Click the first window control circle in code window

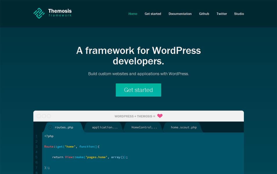pyautogui.click(x=39, y=116)
